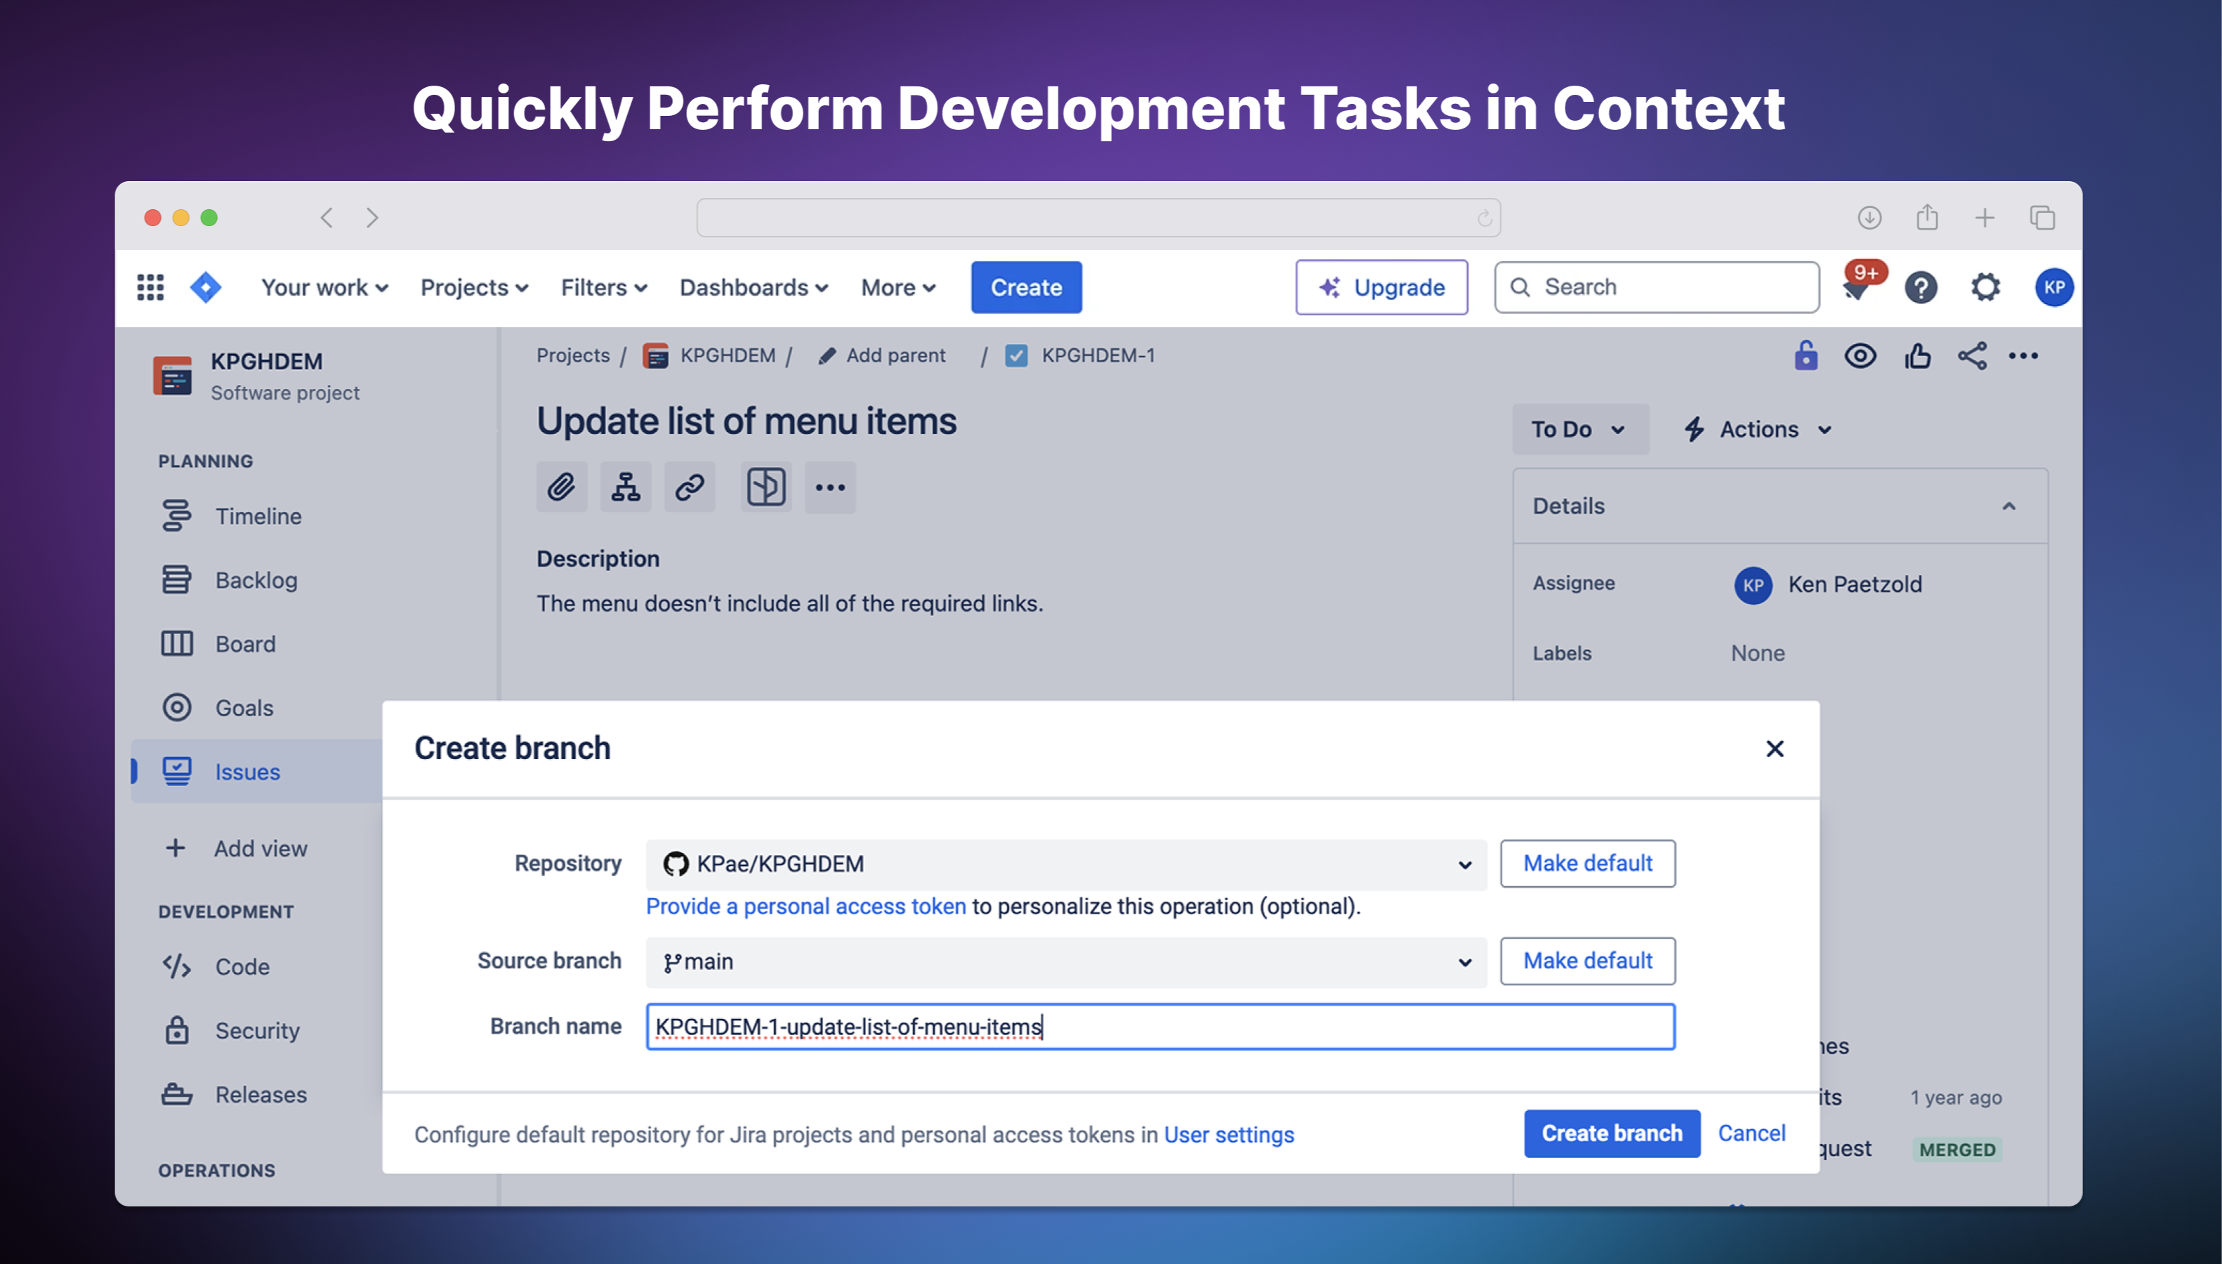Click the link issue chain icon

[689, 487]
